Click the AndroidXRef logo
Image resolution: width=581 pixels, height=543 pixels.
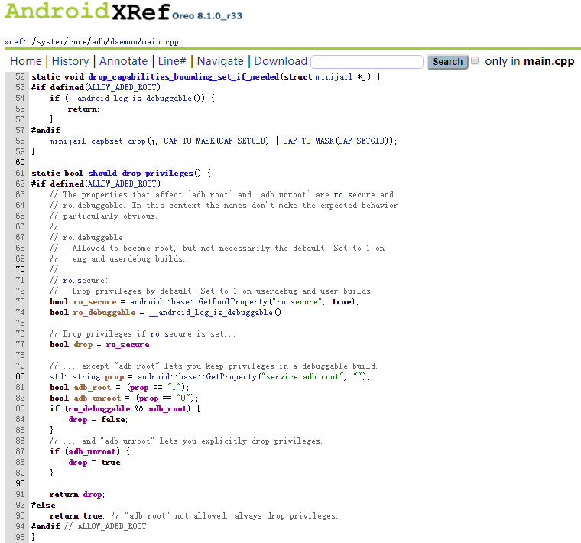[88, 11]
